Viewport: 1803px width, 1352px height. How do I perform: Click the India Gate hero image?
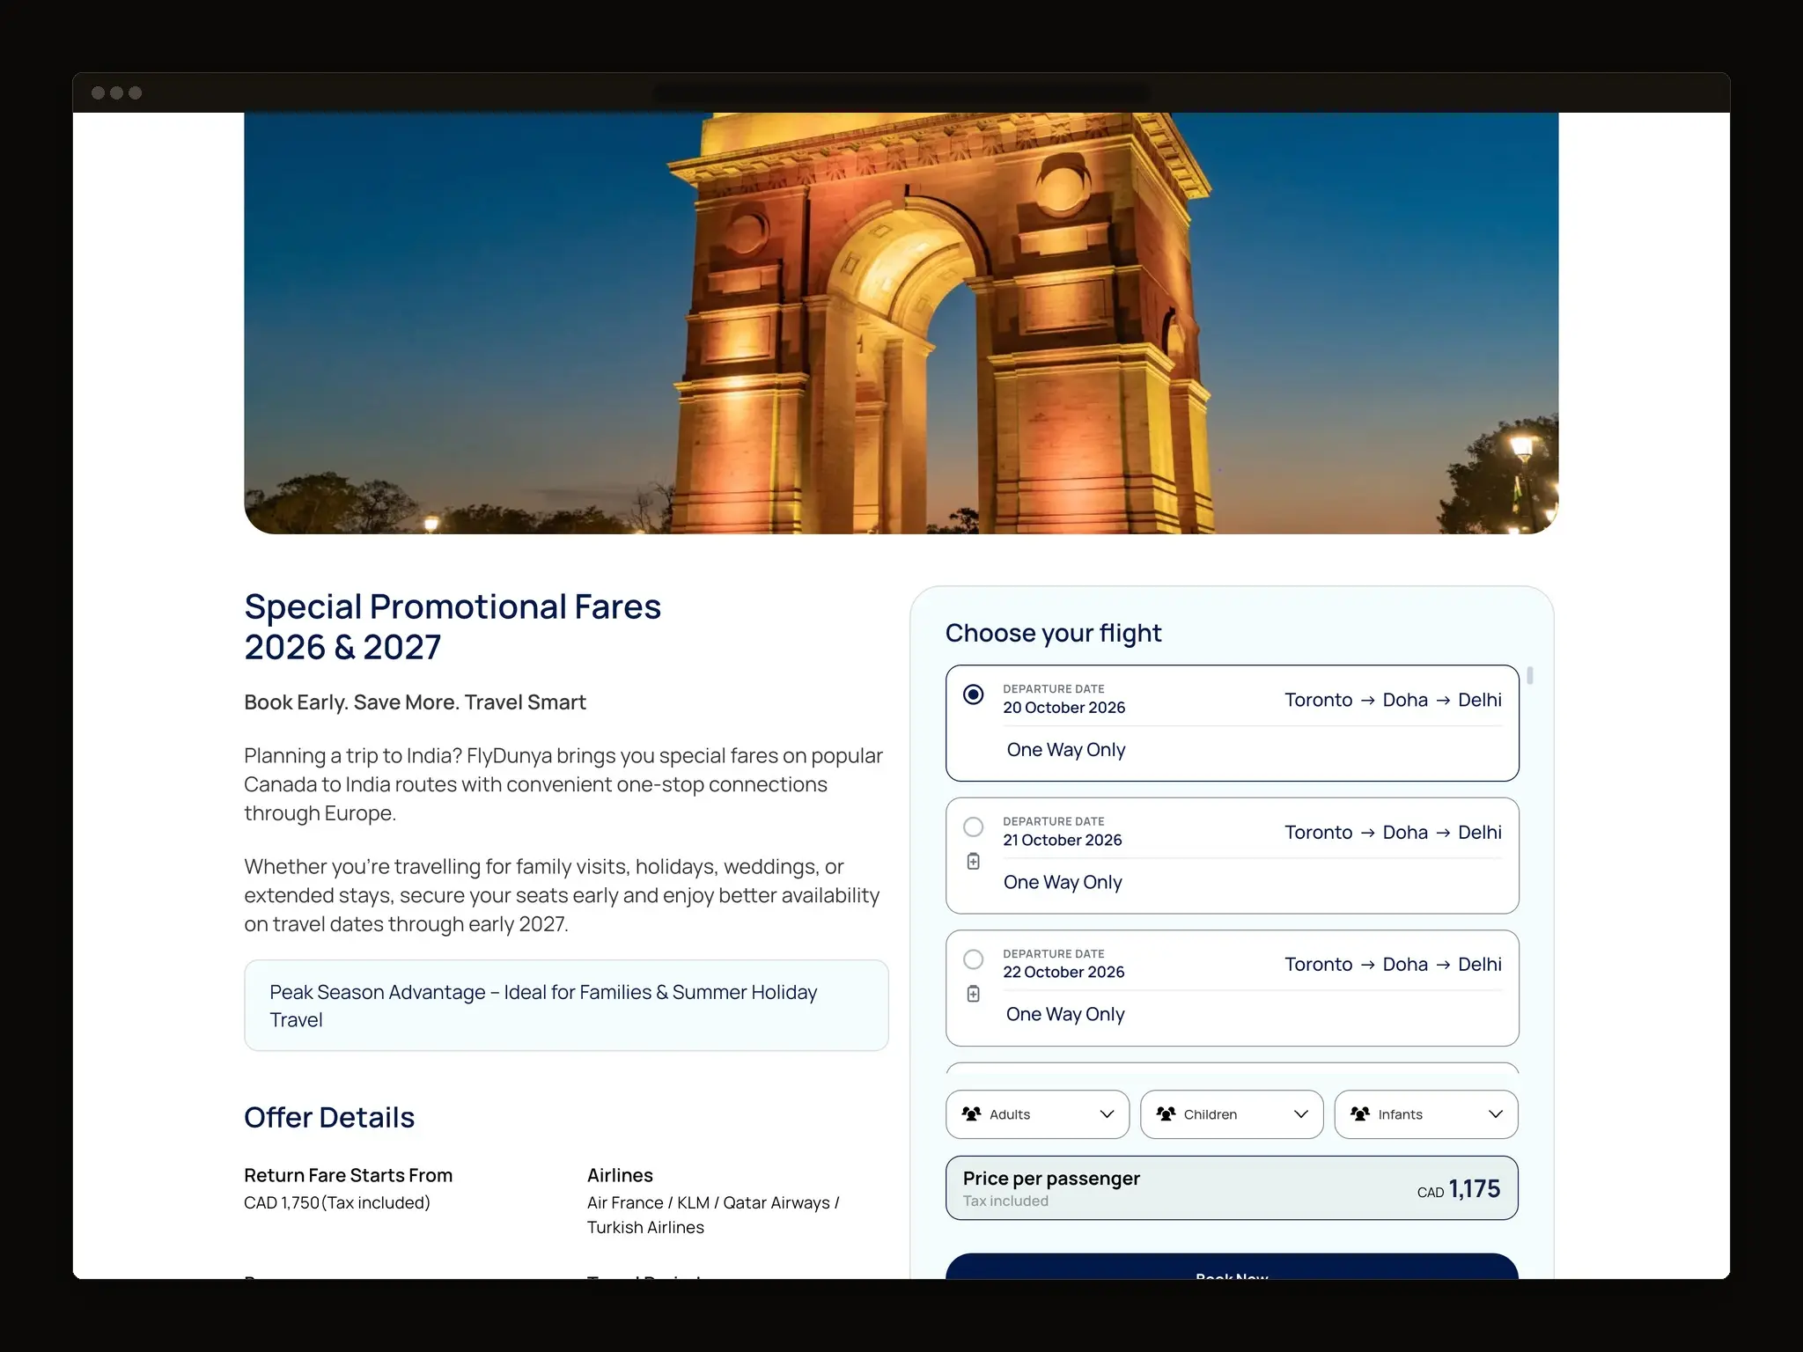pyautogui.click(x=901, y=322)
